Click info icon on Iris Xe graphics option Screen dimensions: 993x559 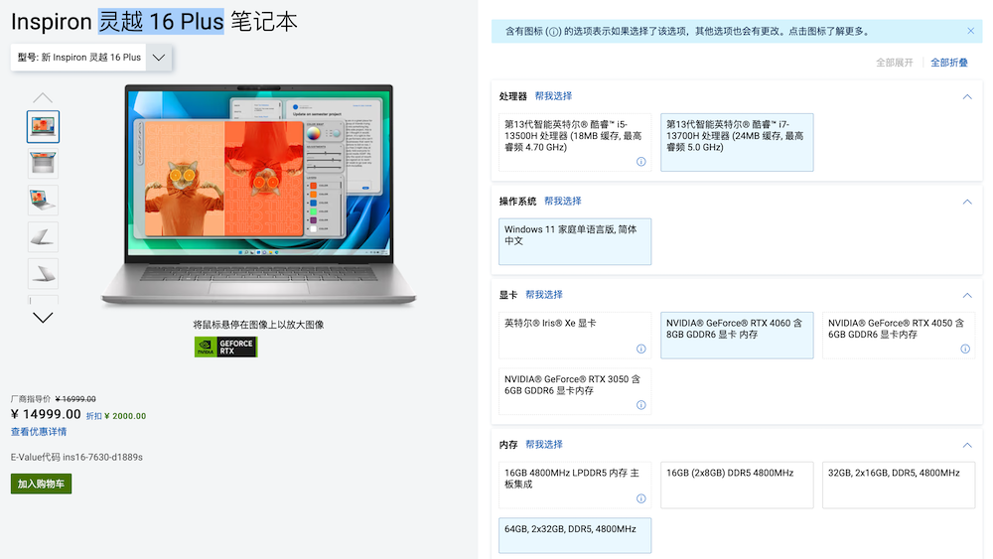tap(640, 349)
